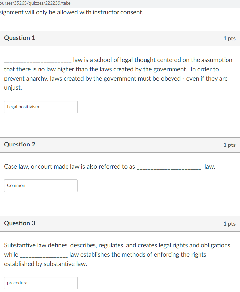Click the Question 3 header

click(19, 223)
